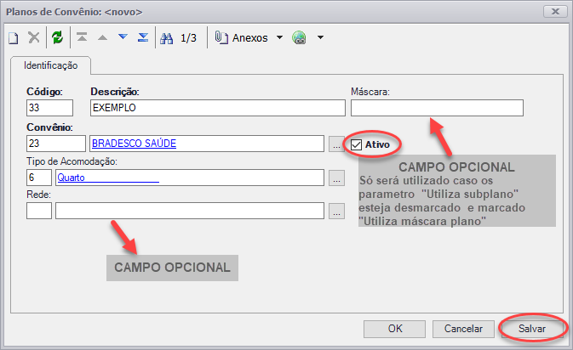The width and height of the screenshot is (573, 350).
Task: Click the Código input field
Action: (x=49, y=108)
